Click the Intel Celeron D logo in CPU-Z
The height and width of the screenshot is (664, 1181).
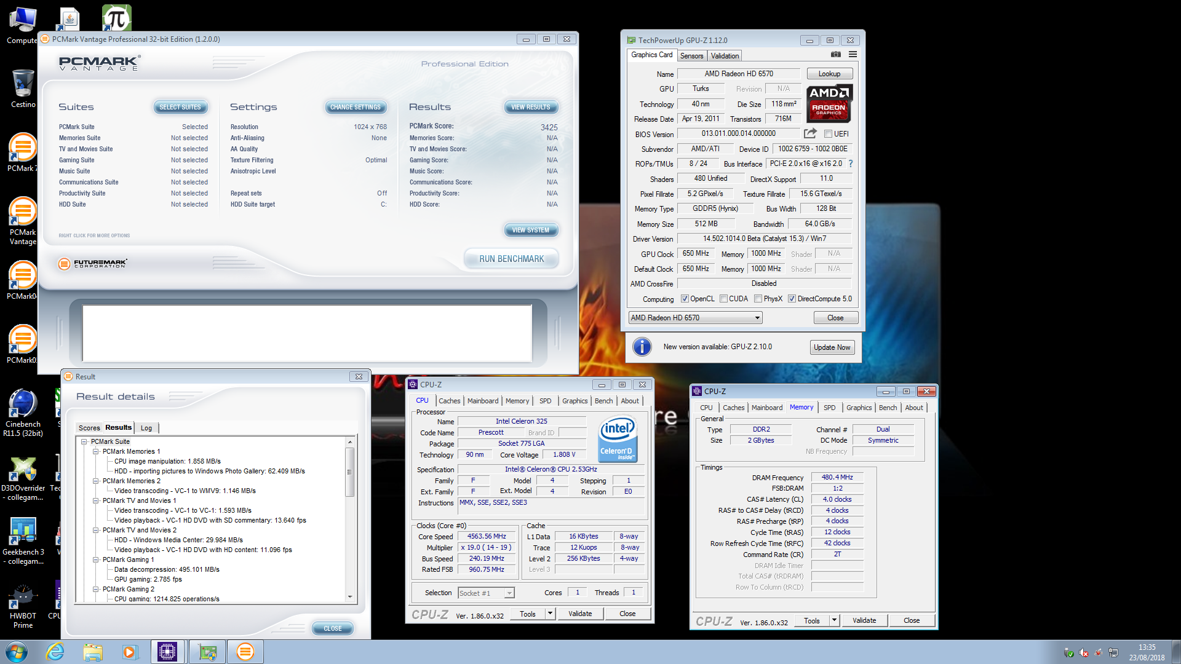tap(617, 440)
